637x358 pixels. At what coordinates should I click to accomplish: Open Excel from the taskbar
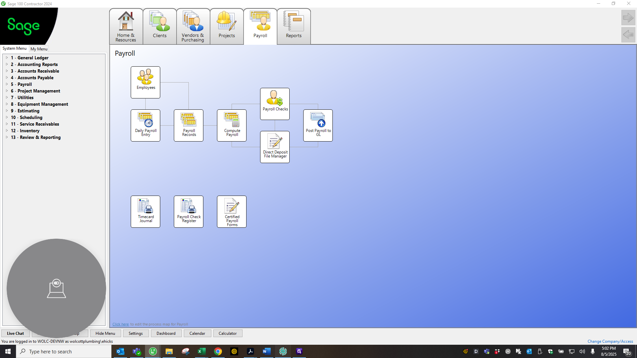[x=202, y=351]
